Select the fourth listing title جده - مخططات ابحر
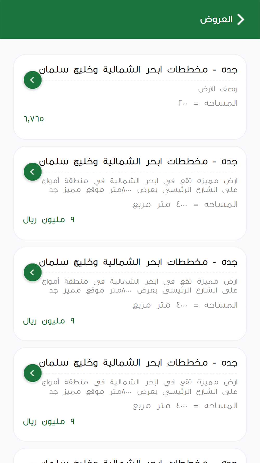The height and width of the screenshot is (463, 260). [x=138, y=363]
